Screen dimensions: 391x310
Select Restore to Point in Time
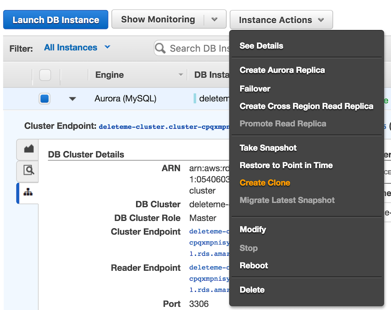(x=286, y=165)
